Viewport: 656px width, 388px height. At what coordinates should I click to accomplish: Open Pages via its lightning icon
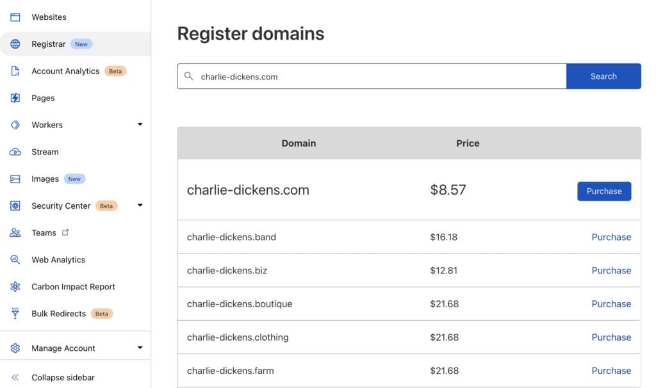pos(16,97)
